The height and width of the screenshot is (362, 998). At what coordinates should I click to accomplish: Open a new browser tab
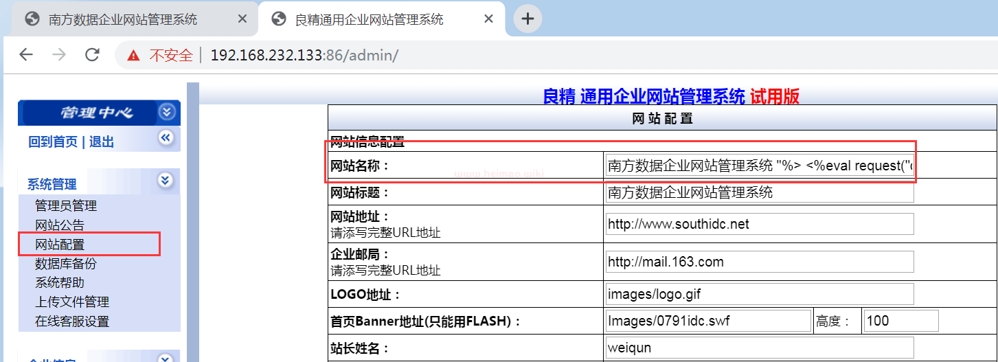point(528,19)
